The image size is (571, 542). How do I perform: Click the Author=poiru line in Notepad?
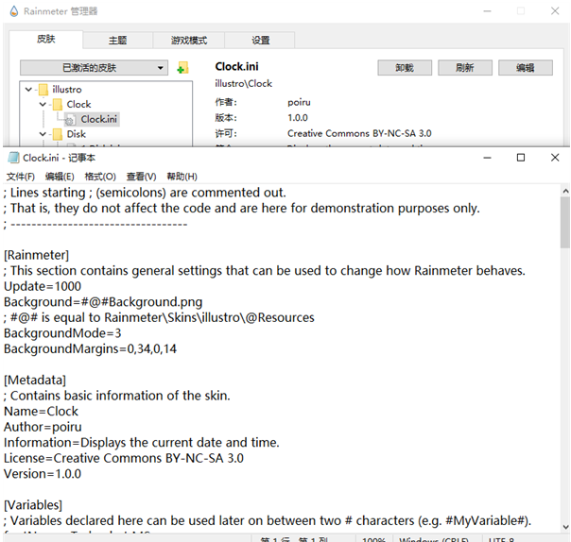click(x=43, y=427)
